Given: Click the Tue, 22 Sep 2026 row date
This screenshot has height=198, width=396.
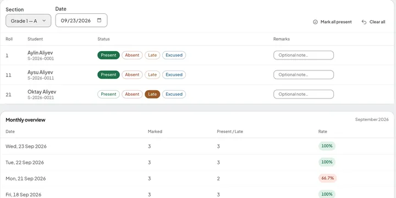Looking at the screenshot, I should [x=25, y=162].
